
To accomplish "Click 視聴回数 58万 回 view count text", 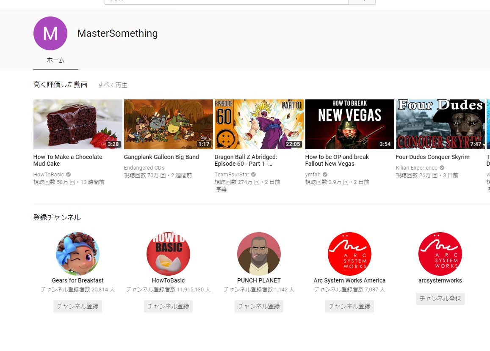I will click(x=54, y=182).
